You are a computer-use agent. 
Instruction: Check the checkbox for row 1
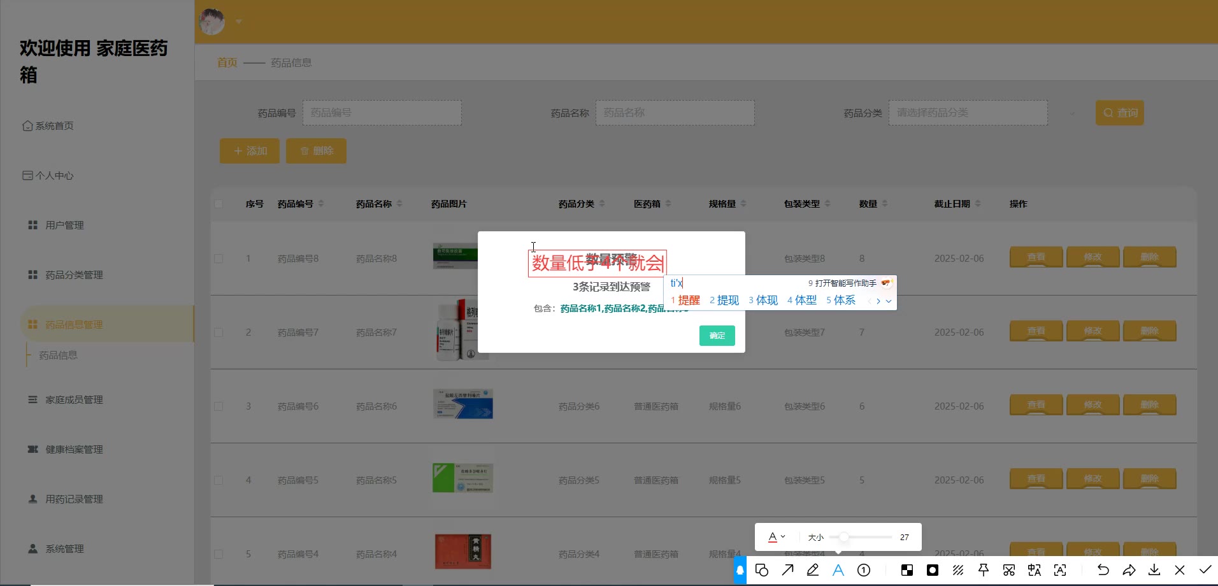tap(219, 259)
